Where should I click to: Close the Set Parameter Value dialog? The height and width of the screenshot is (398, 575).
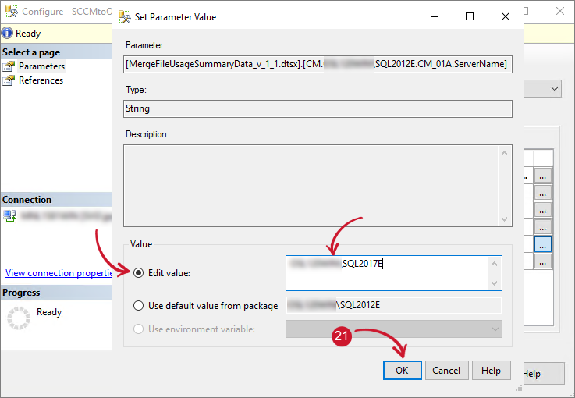point(506,16)
